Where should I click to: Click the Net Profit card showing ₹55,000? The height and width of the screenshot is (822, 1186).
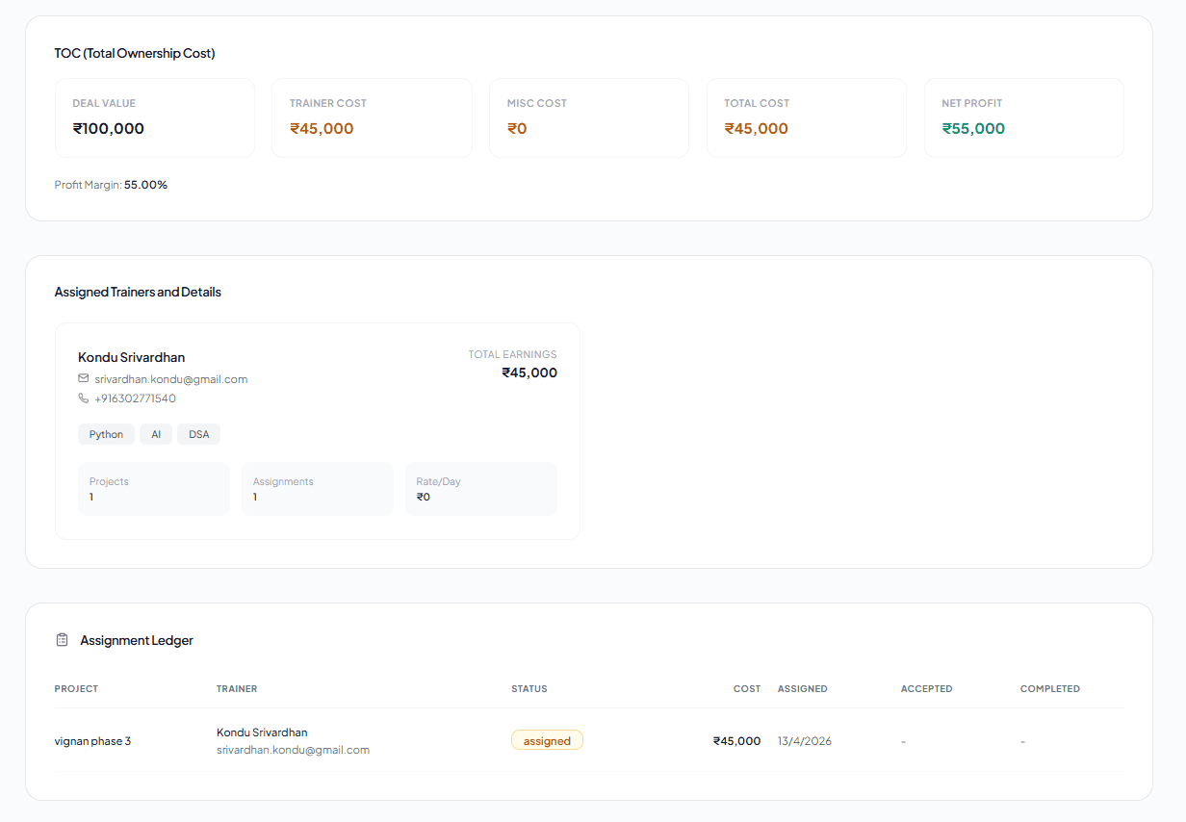pos(1023,117)
